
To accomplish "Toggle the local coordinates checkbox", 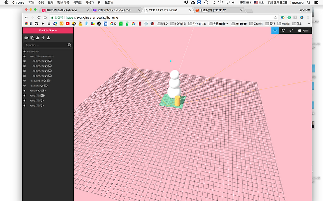I will click(x=300, y=30).
